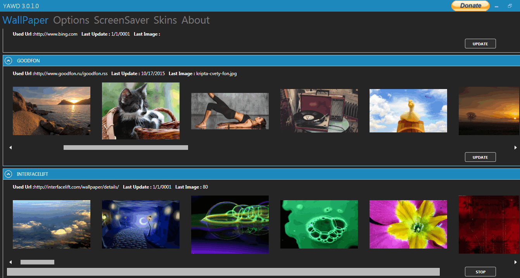Image resolution: width=520 pixels, height=278 pixels.
Task: Minimize the YAWD window
Action: (496, 6)
